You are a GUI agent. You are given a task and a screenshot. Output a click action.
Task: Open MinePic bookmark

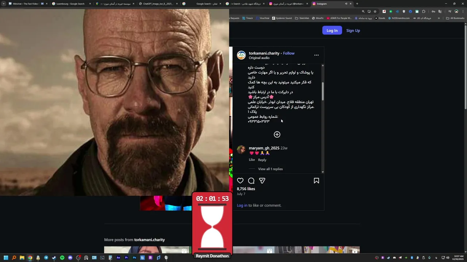(318, 18)
